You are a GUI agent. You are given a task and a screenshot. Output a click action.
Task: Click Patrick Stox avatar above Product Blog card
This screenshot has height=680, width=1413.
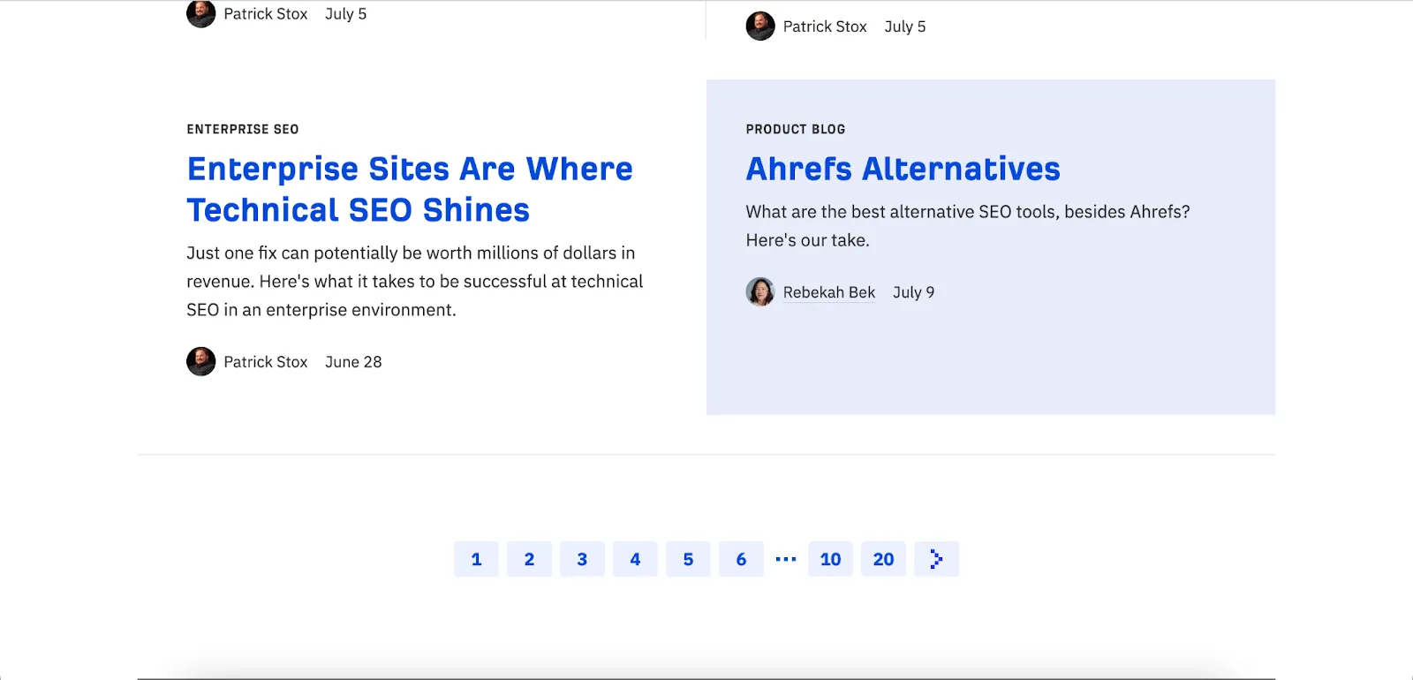click(760, 26)
